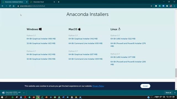Click the white round extension icon
The height and width of the screenshot is (99, 177).
[156, 6]
